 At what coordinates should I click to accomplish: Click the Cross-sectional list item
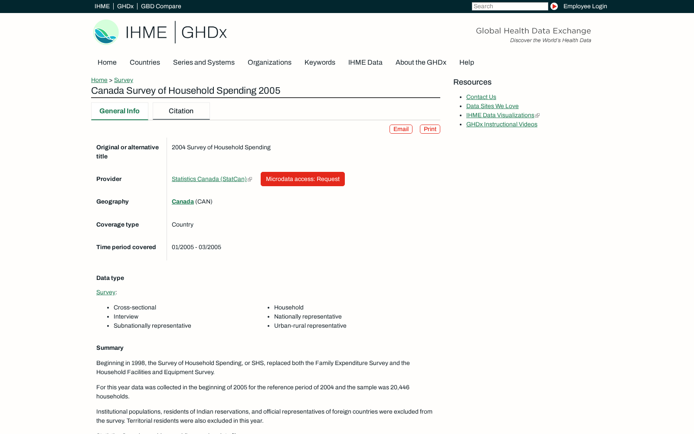pos(135,307)
